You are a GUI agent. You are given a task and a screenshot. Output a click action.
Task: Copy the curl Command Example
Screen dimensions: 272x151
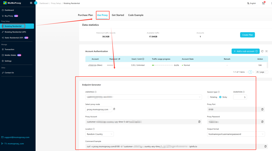(x=265, y=146)
